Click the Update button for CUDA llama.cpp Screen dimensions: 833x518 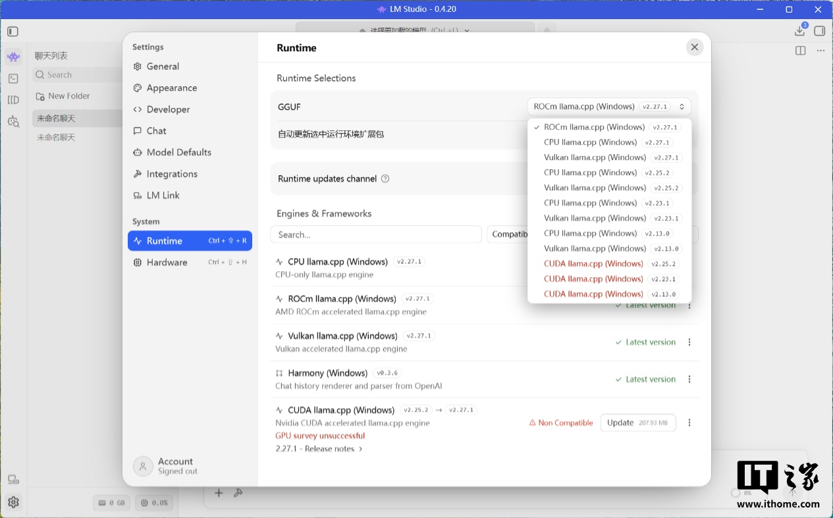pos(638,423)
